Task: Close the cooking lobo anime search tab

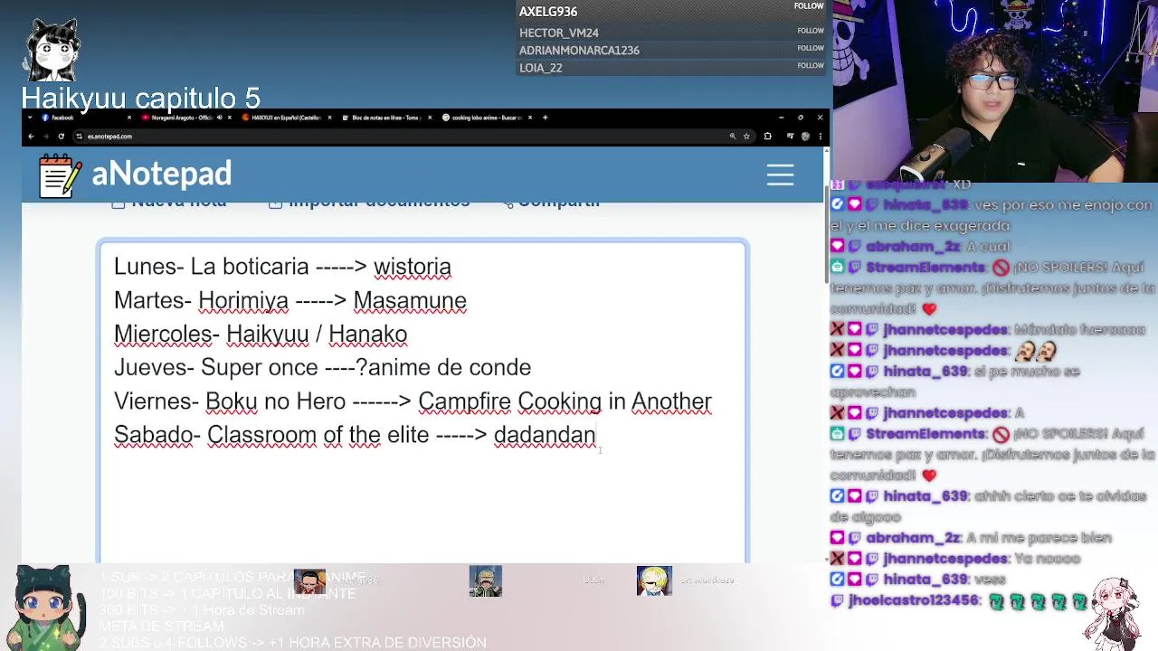Action: click(x=530, y=118)
